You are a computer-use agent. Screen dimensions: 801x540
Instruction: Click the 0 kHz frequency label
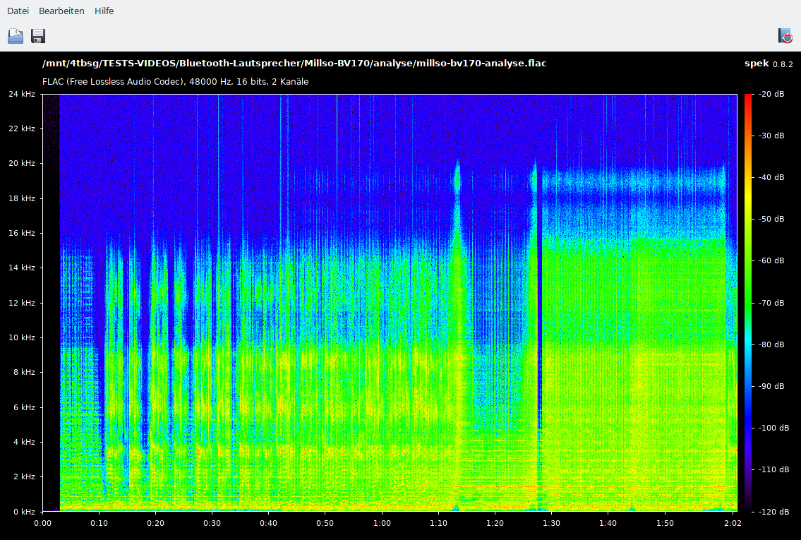click(x=24, y=511)
